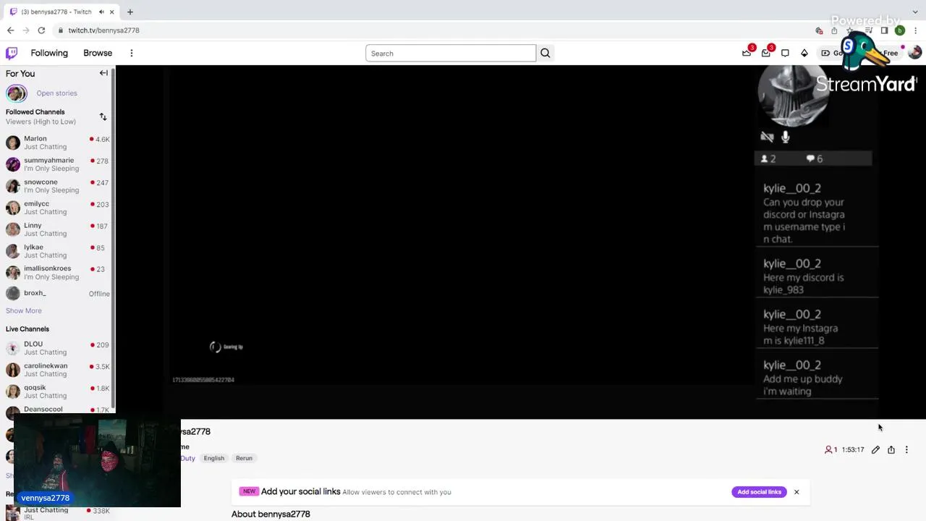
Task: Open Deansocool live channel
Action: click(58, 411)
